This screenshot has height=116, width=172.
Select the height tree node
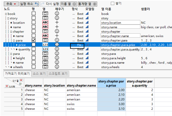pyautogui.click(x=20, y=58)
